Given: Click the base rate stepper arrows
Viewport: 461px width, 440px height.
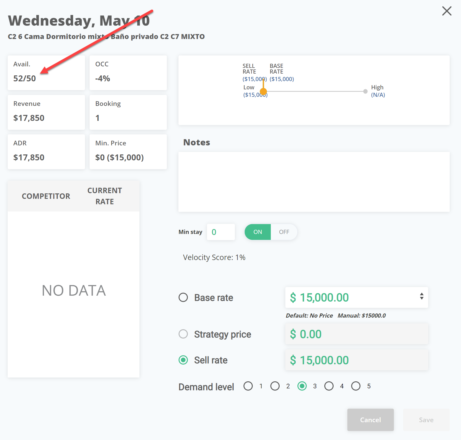Looking at the screenshot, I should [x=422, y=296].
